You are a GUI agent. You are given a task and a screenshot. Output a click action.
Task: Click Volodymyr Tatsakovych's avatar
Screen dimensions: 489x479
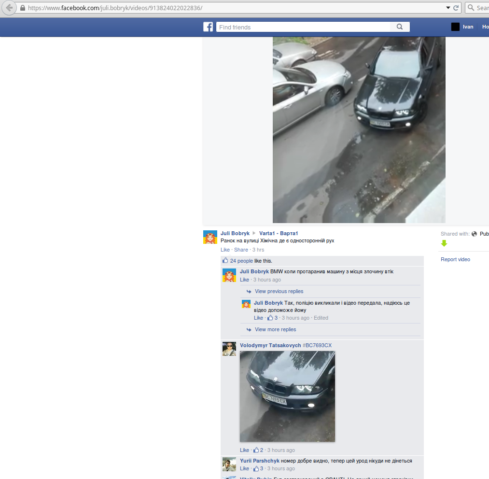229,349
